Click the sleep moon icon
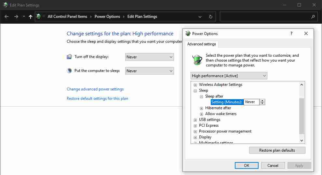This screenshot has width=322, height=175. (x=69, y=71)
